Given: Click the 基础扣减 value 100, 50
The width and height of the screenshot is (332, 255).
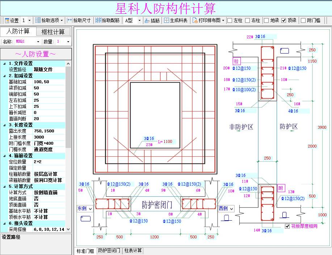Looking at the screenshot, I should pos(49,82).
